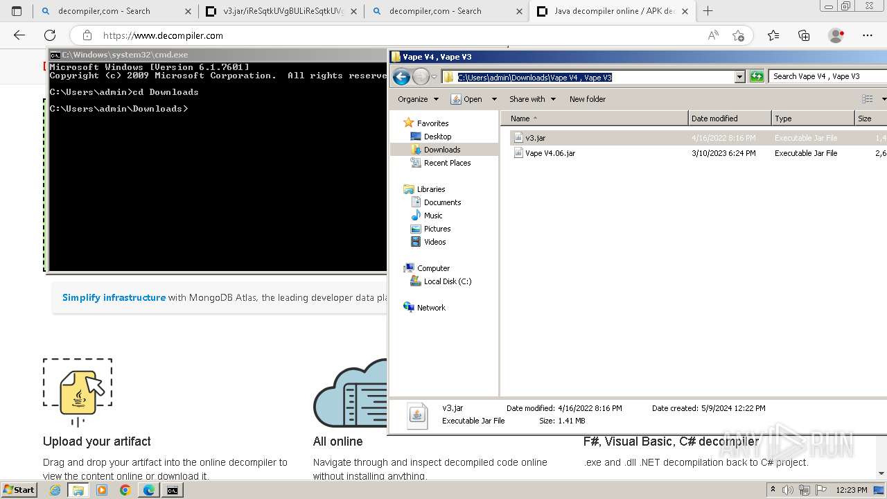Reload the page with the refresh icon
The image size is (887, 499).
pyautogui.click(x=50, y=35)
